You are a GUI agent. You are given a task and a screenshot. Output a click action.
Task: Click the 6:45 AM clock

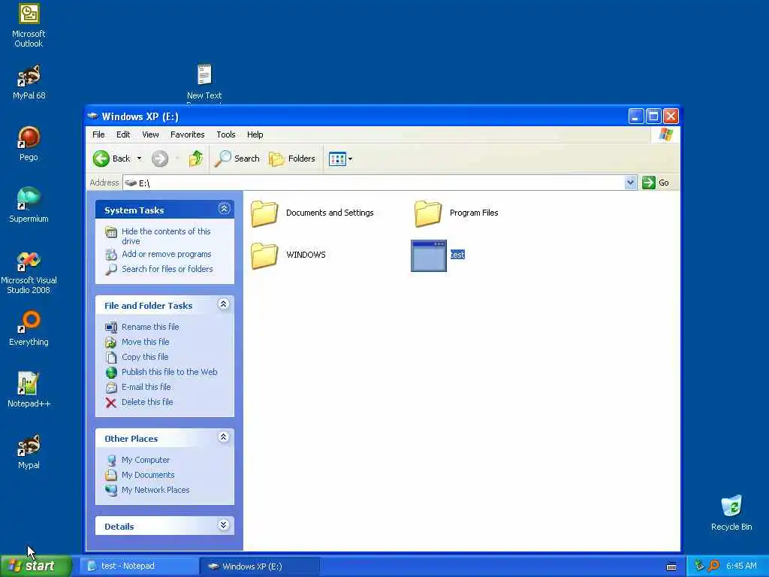(741, 566)
